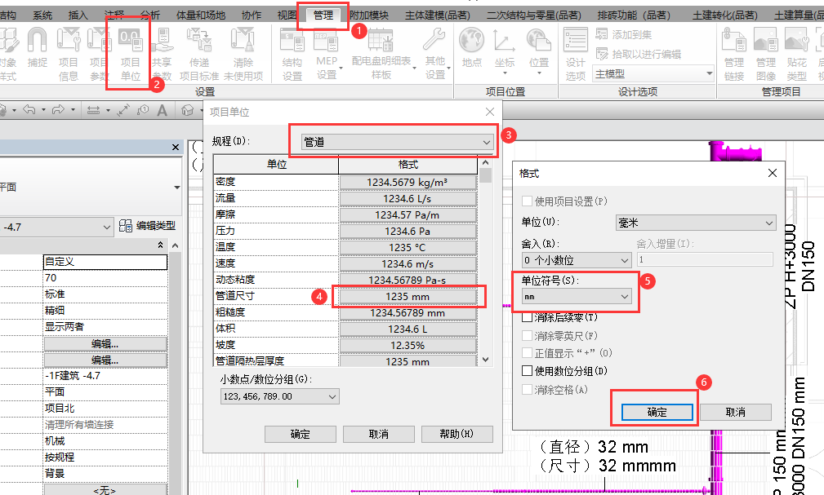Close the 项目单位 dialog
This screenshot has width=824, height=495.
pos(490,112)
